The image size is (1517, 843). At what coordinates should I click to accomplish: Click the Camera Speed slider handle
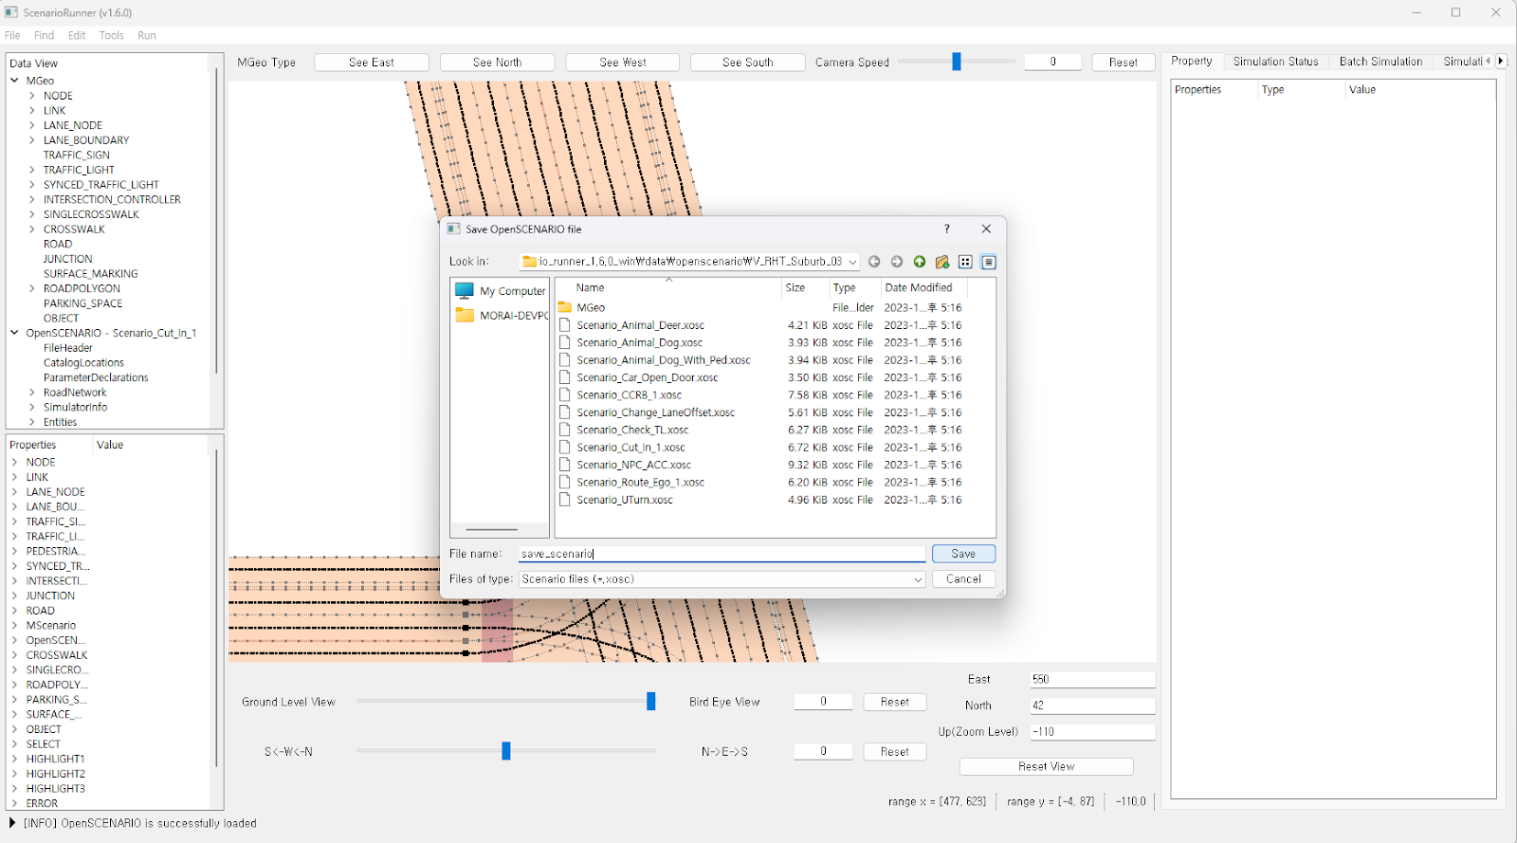pyautogui.click(x=957, y=62)
